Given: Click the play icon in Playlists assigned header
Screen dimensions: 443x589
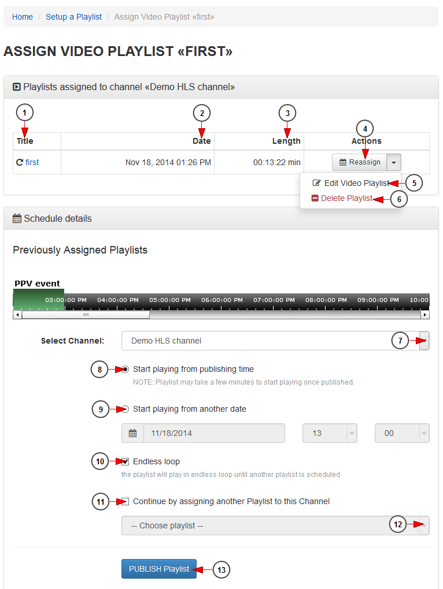Looking at the screenshot, I should [17, 87].
